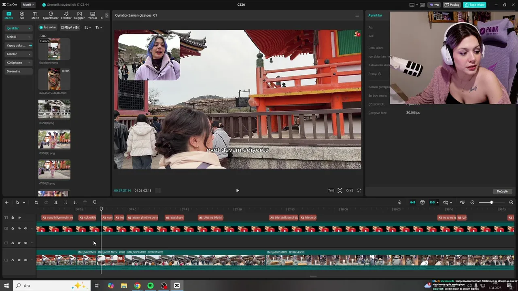Click the preview zoom-scan icon

340,190
